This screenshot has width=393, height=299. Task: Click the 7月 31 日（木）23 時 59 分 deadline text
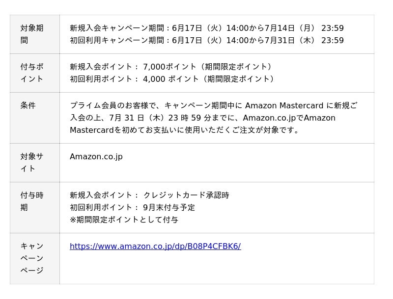(166, 118)
